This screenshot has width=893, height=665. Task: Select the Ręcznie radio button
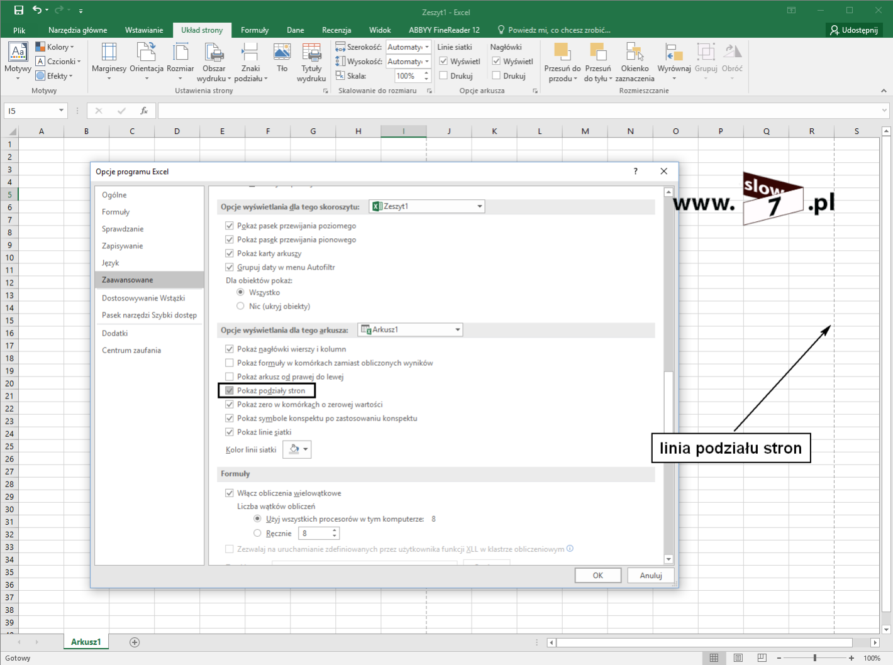257,533
